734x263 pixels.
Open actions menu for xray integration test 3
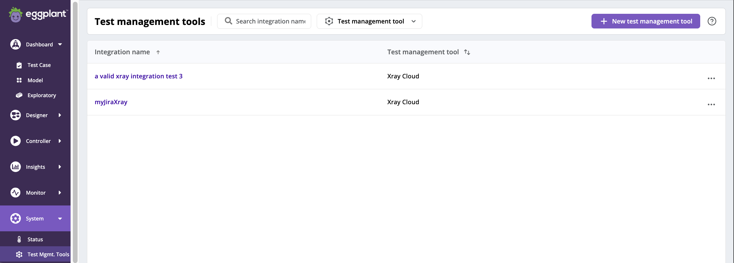click(711, 78)
